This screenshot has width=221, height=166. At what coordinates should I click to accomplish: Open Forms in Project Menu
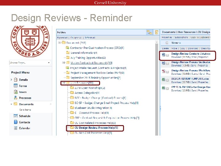23,86
